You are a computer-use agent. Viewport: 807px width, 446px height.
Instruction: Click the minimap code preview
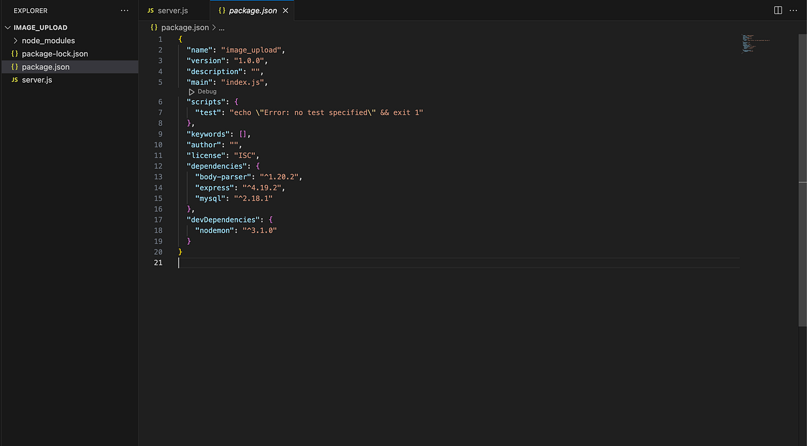753,44
